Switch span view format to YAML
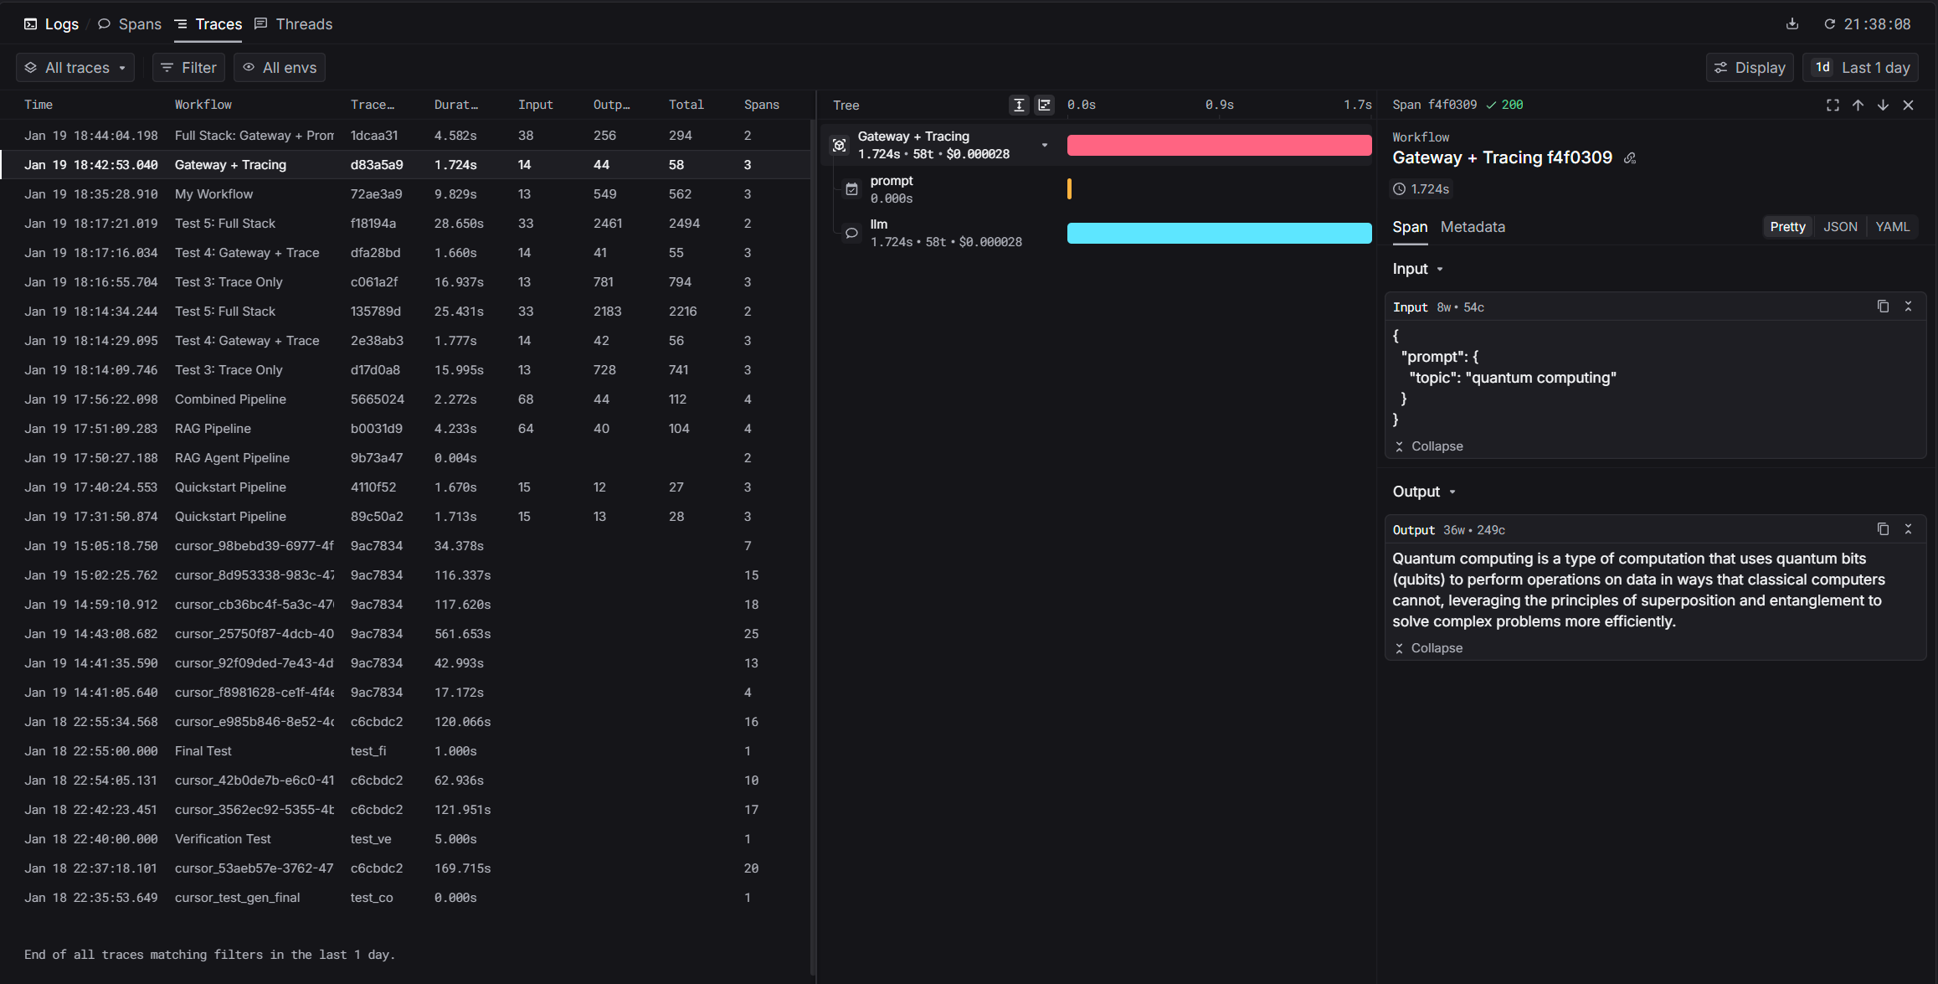Viewport: 1938px width, 984px height. coord(1892,227)
